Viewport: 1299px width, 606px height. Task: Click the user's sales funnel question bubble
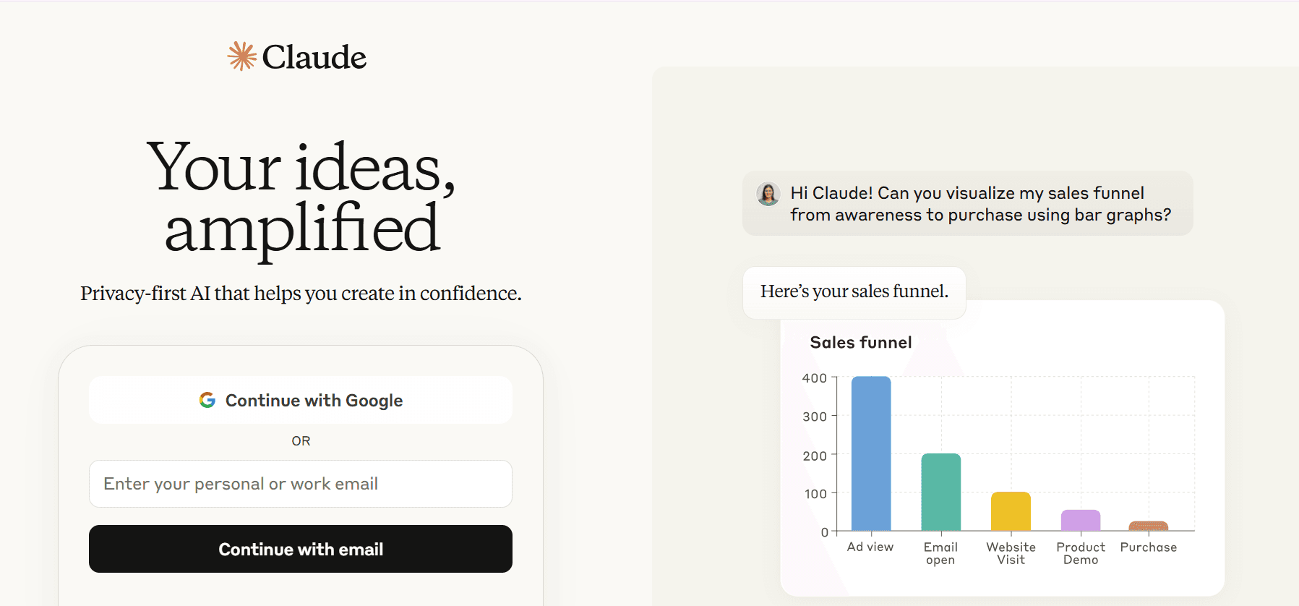(968, 203)
